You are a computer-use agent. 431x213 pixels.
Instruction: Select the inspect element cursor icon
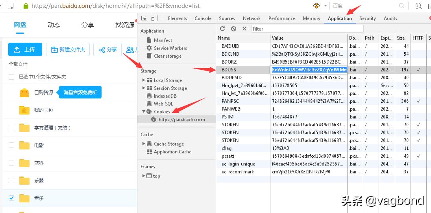tap(144, 18)
